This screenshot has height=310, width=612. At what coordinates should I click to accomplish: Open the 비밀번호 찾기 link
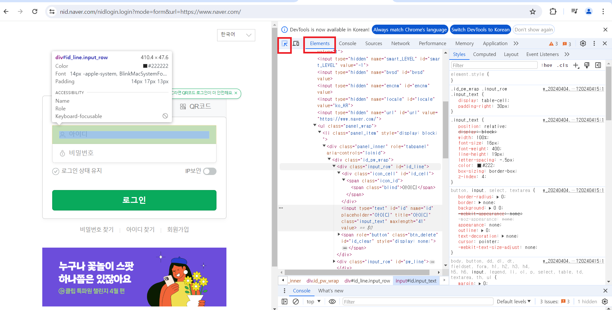click(x=97, y=229)
